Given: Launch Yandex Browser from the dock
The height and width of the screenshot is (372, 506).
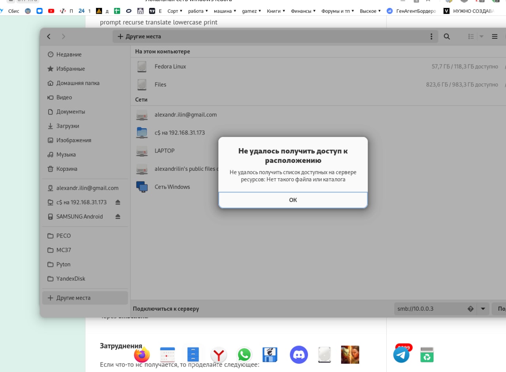Looking at the screenshot, I should (218, 355).
